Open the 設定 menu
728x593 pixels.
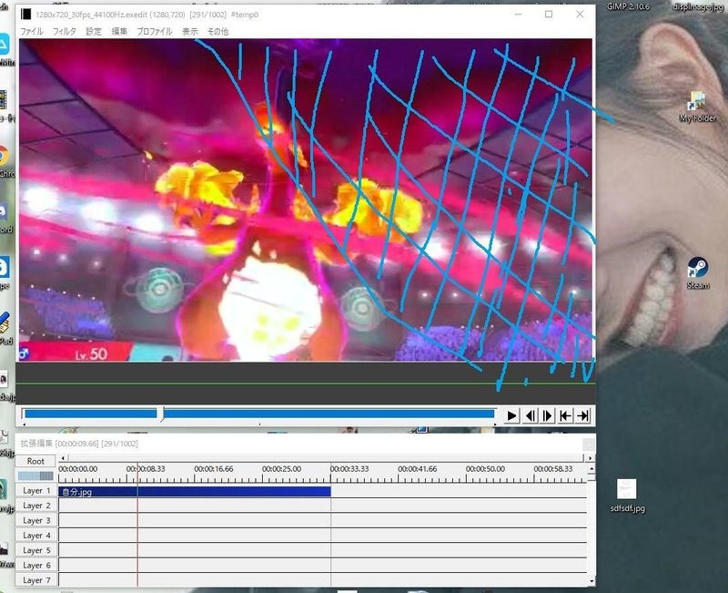(x=94, y=32)
